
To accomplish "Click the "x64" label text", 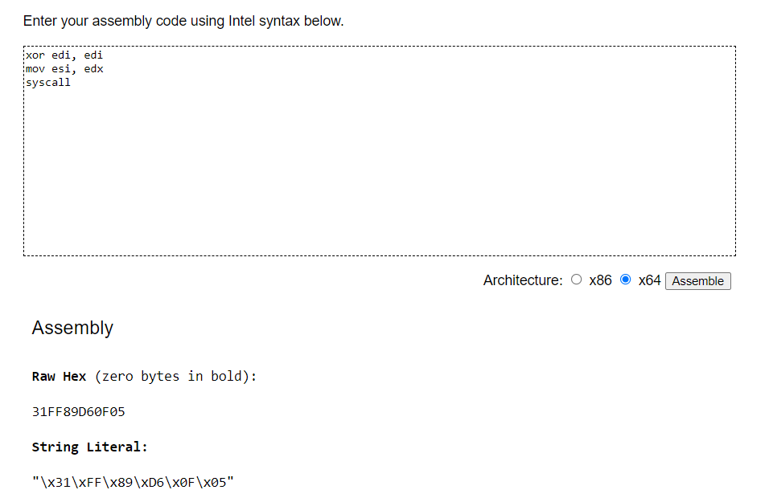I will click(649, 280).
